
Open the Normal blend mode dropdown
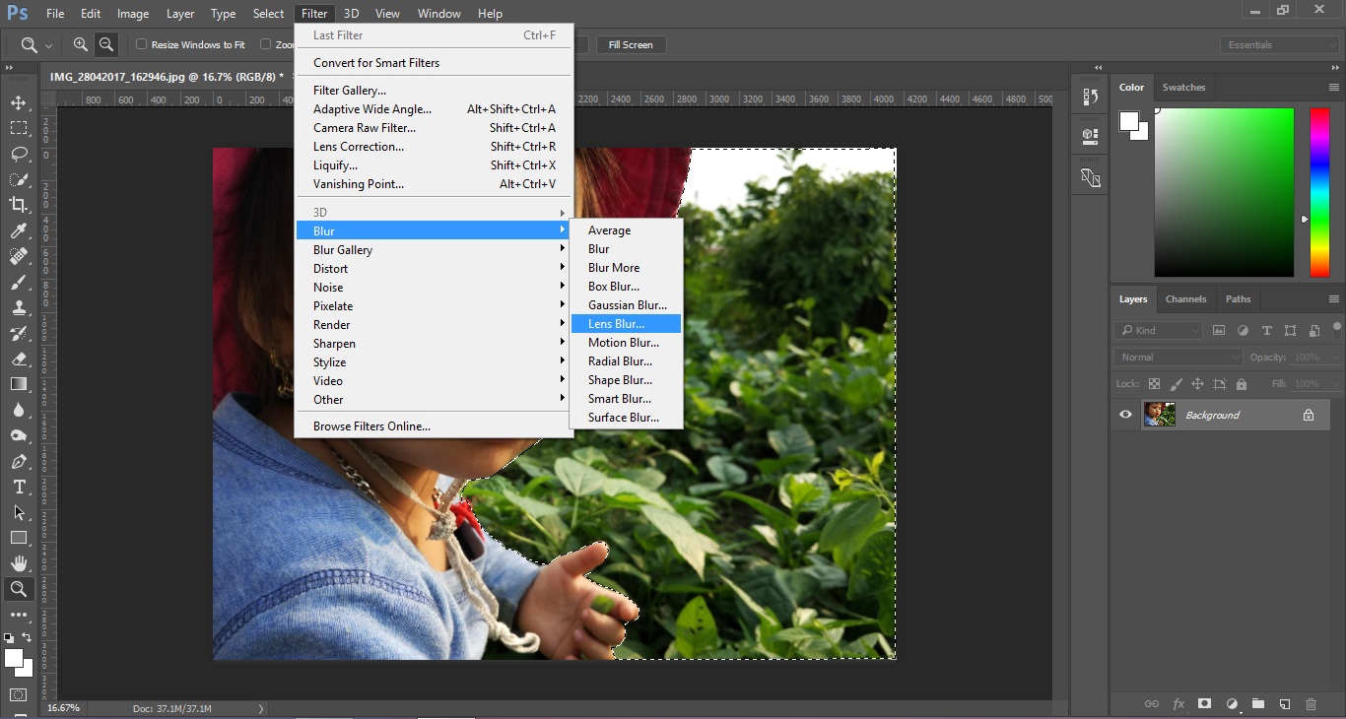(x=1178, y=358)
